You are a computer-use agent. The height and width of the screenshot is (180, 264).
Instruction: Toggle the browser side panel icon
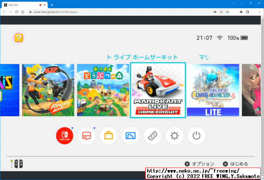point(247,12)
